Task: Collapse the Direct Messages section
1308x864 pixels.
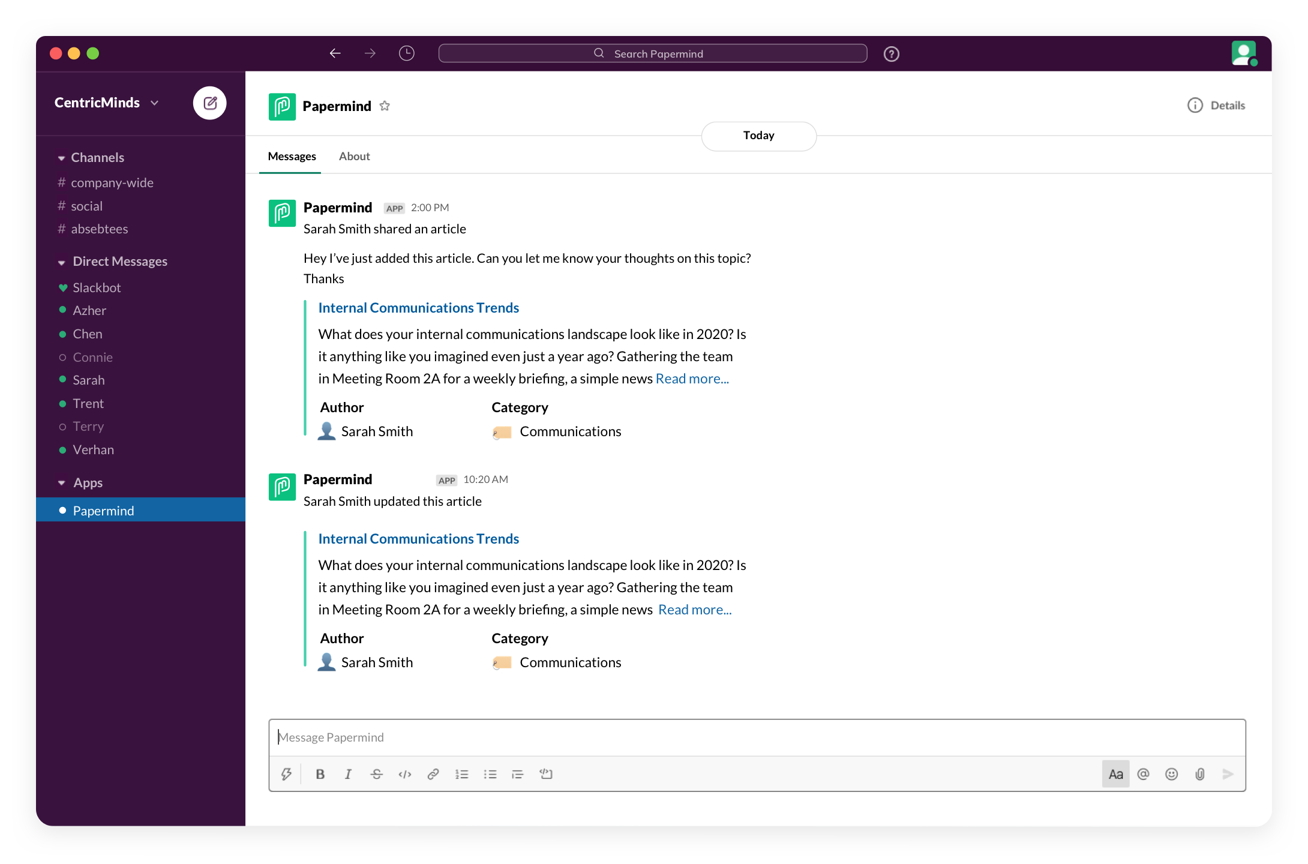Action: click(x=62, y=262)
